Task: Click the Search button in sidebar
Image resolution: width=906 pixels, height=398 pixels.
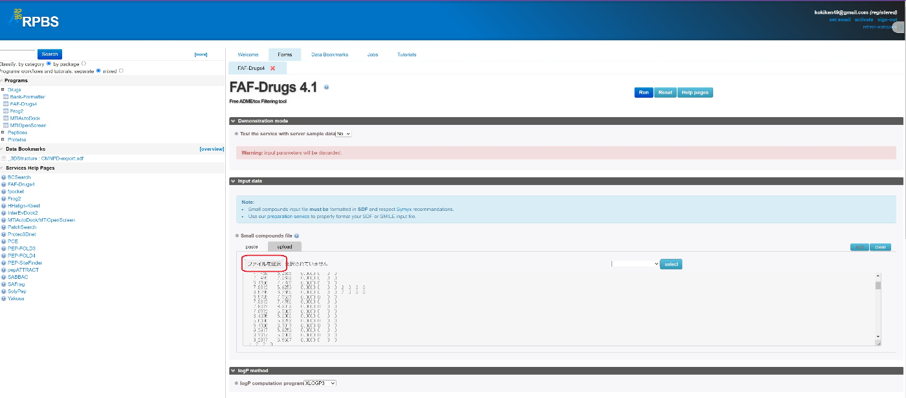Action: point(50,54)
